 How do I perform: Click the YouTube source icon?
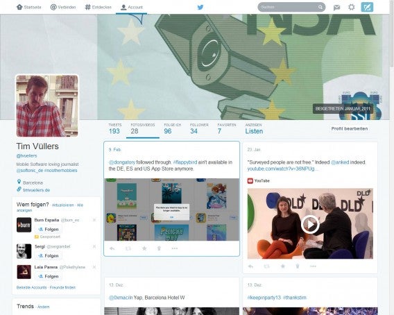[x=250, y=181]
